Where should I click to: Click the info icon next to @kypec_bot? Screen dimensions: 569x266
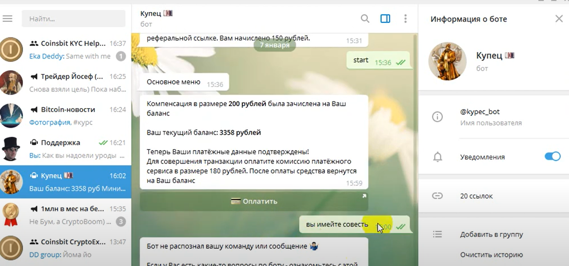[437, 117]
